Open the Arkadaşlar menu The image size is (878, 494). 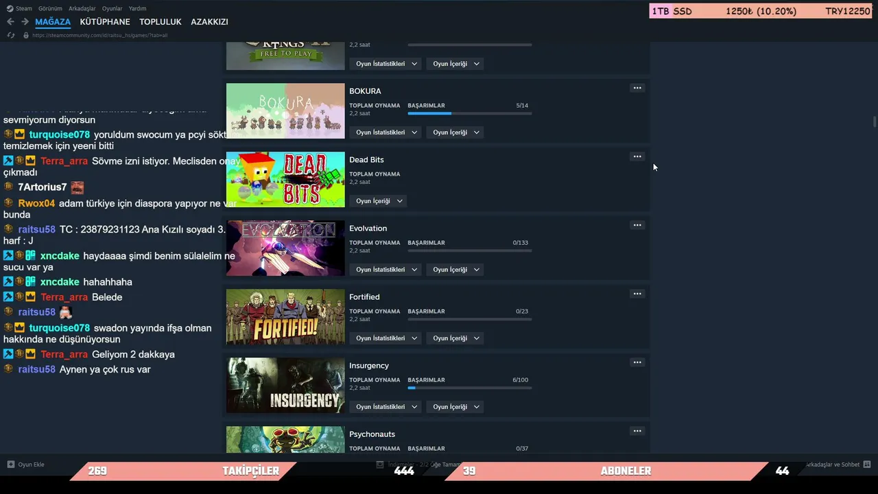click(x=82, y=8)
